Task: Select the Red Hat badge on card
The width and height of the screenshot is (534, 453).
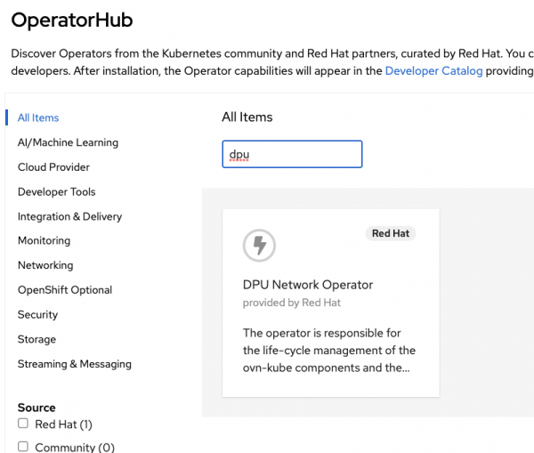Action: point(391,234)
